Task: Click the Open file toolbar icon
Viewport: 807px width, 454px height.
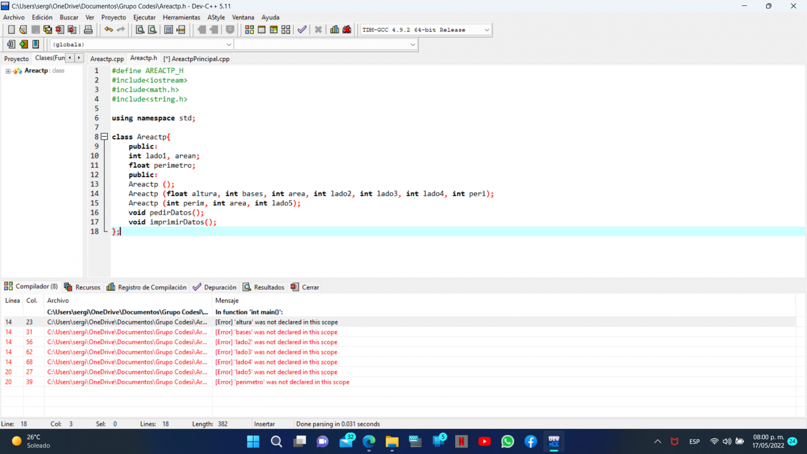Action: click(x=23, y=30)
